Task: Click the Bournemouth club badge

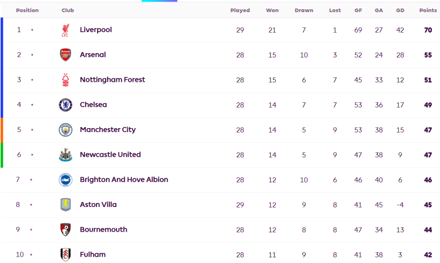Action: click(65, 230)
